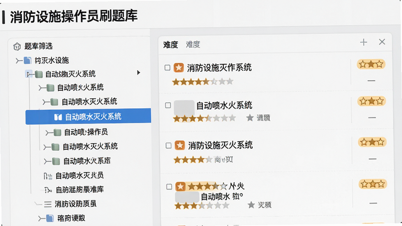Viewport: 402px width, 226px height.
Task: Click the three-star badge of 消防设施灭作系统
Action: [x=371, y=64]
